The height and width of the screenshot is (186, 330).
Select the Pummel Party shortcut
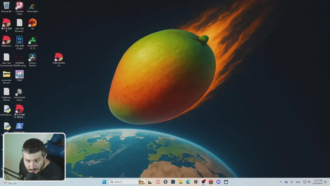tap(20, 8)
